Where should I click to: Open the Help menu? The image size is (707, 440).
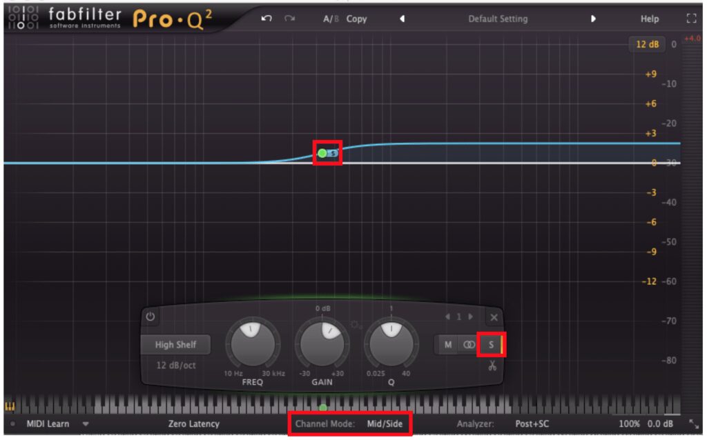tap(649, 19)
